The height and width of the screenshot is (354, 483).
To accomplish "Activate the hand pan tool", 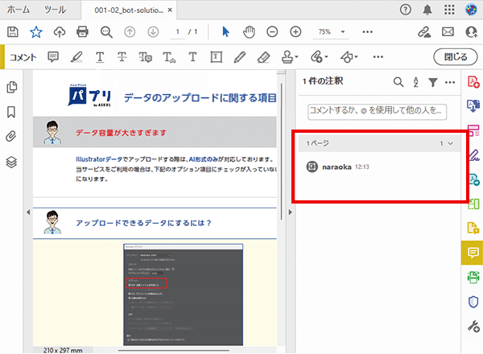I will (x=249, y=31).
